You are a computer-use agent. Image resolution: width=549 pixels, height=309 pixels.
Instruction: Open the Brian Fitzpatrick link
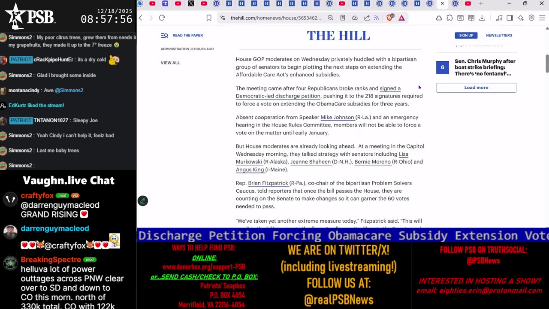268,183
